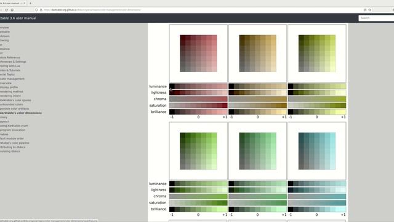
Task: Click the red color swatch grid image
Action: (x=198, y=54)
